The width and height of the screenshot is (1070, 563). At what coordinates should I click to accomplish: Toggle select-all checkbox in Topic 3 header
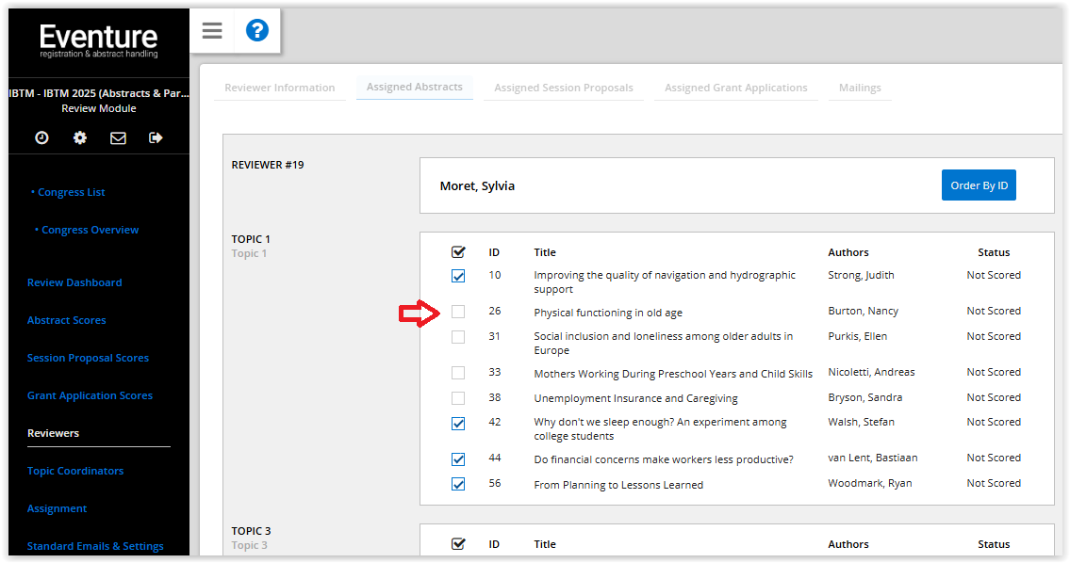[x=458, y=544]
